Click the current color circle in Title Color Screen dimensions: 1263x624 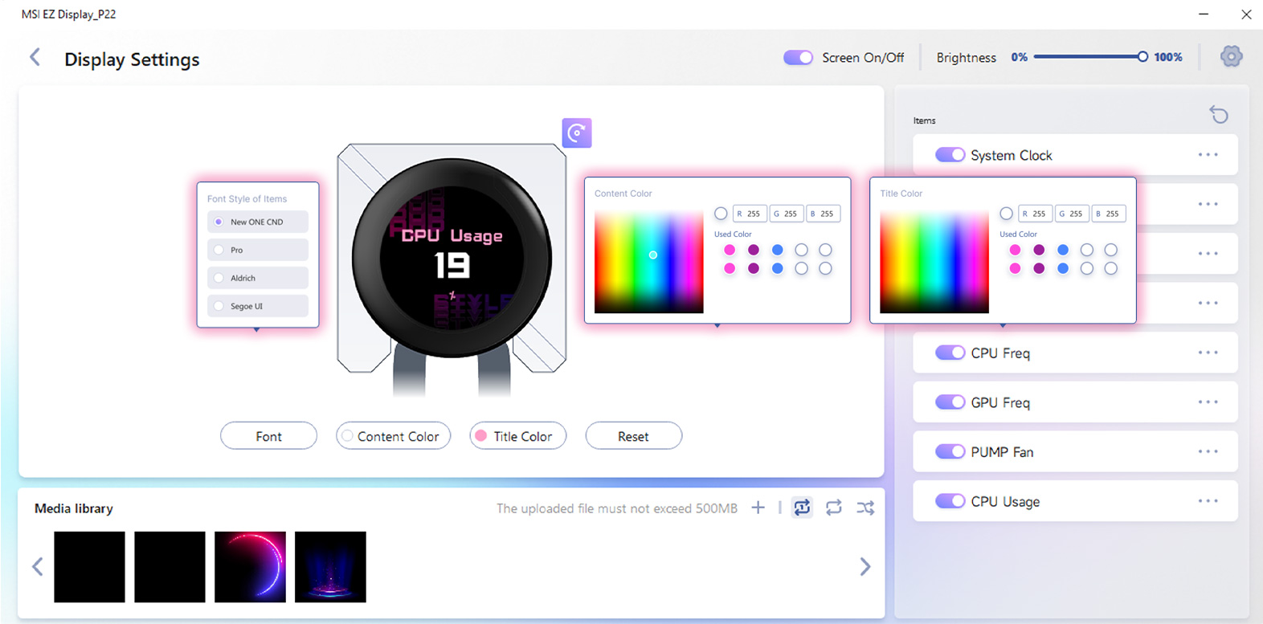[1006, 214]
